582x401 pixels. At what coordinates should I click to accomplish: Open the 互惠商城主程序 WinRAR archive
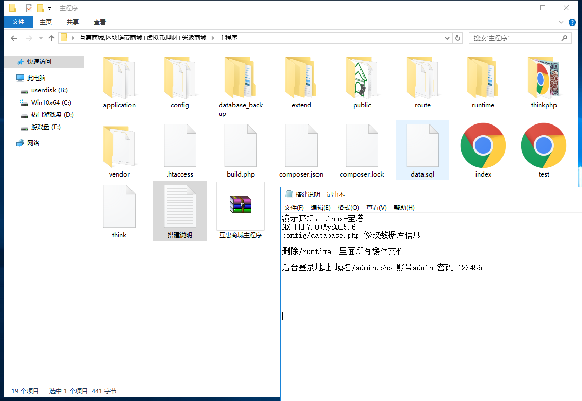[x=241, y=206]
